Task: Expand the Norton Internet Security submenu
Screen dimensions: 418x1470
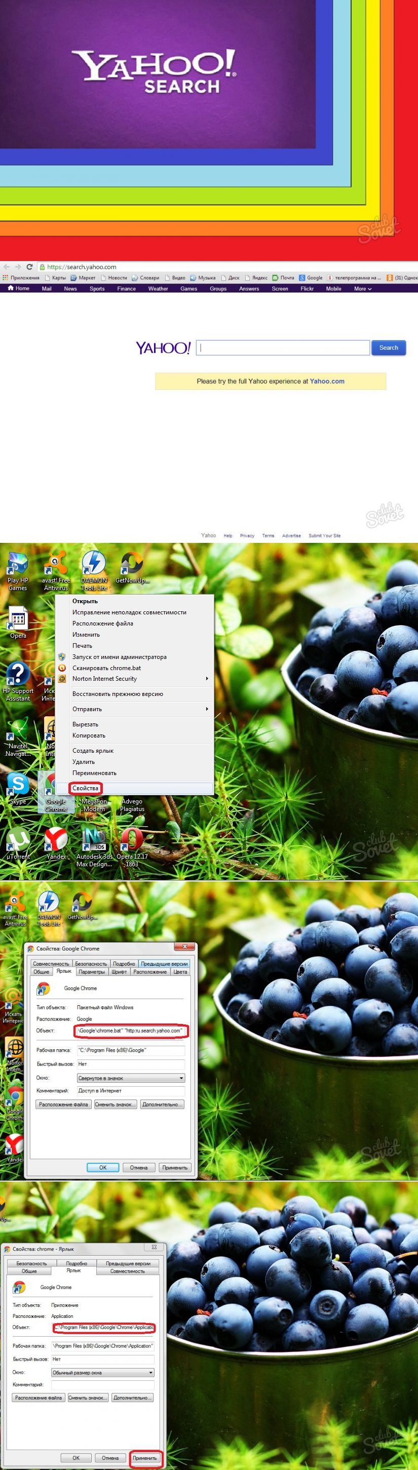Action: tap(135, 679)
